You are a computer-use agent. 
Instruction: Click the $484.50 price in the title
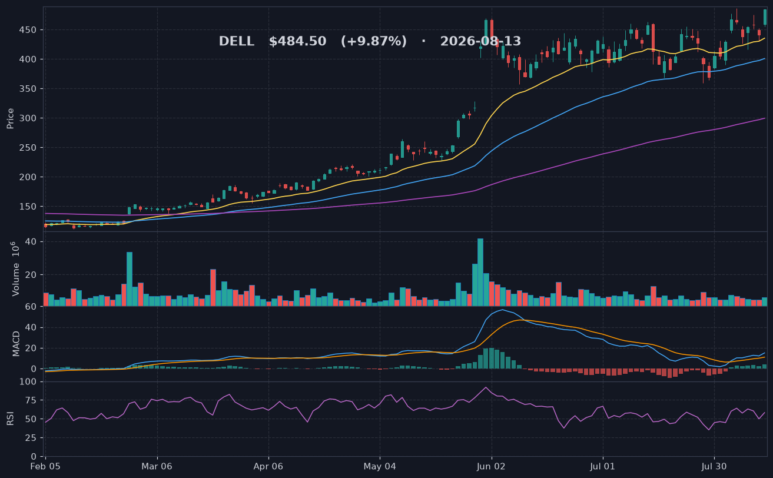coord(297,42)
